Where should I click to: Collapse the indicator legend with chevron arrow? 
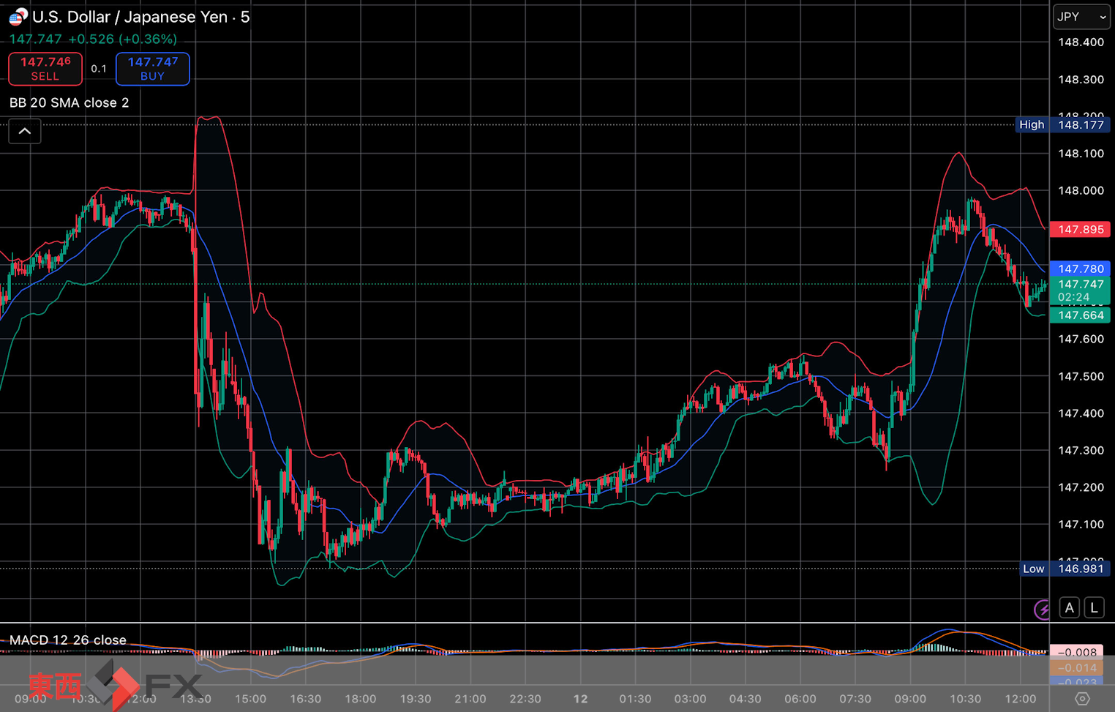tap(24, 132)
